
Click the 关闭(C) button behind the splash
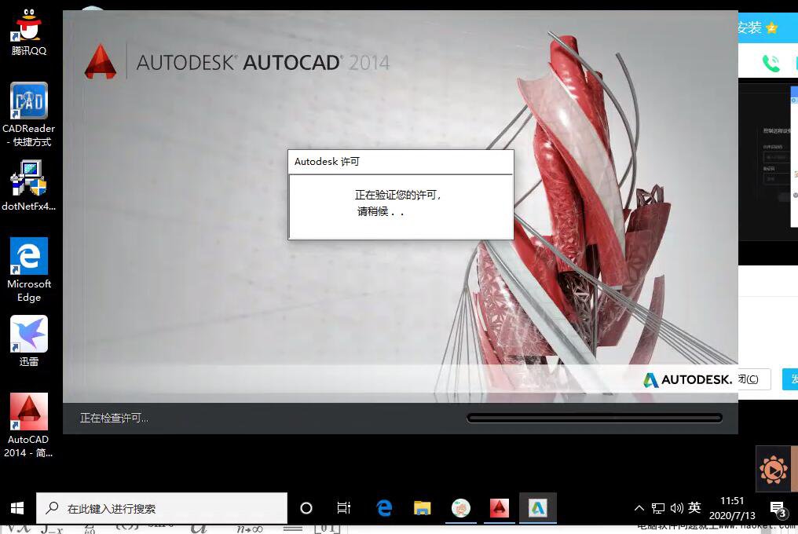pos(754,379)
